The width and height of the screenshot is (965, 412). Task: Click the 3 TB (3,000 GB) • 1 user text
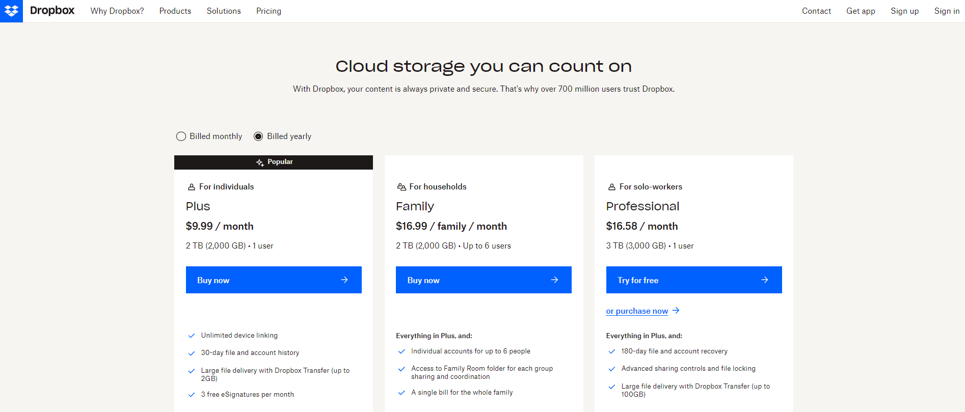point(650,246)
